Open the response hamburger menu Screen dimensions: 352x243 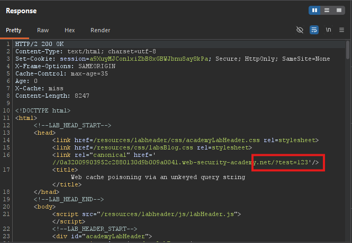click(x=341, y=30)
